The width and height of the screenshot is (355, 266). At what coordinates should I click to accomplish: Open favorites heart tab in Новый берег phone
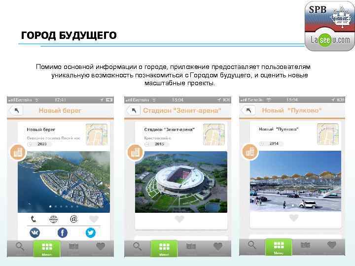tap(101, 248)
